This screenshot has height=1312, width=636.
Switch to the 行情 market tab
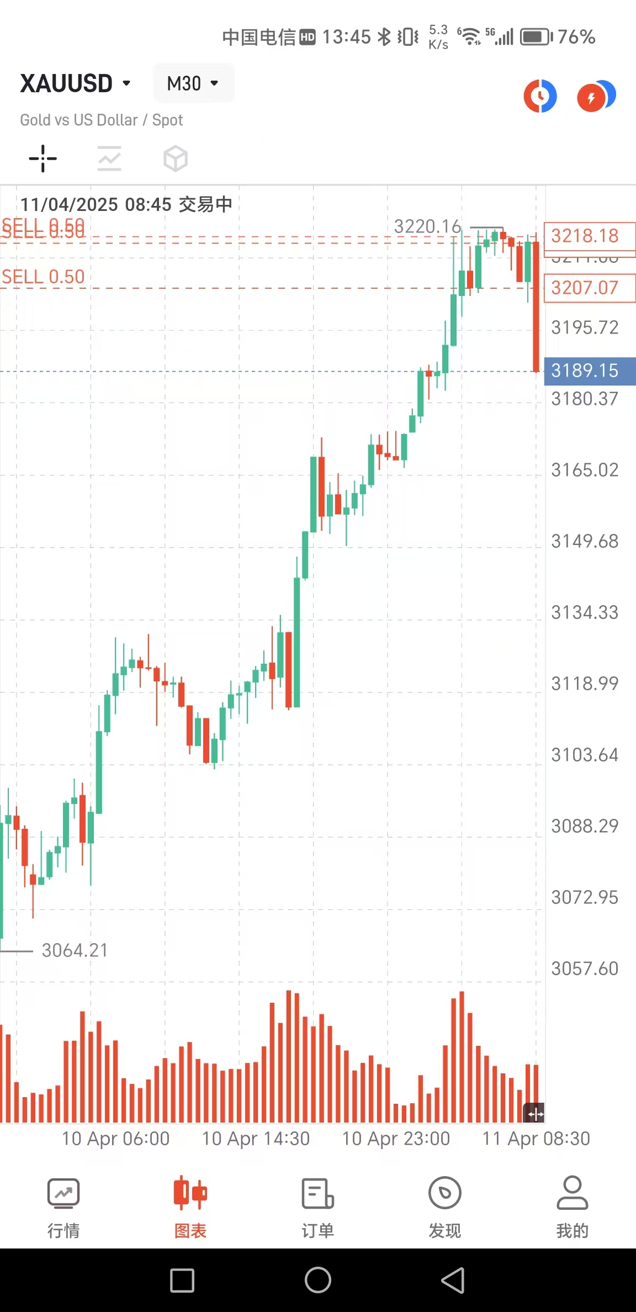pyautogui.click(x=63, y=1208)
